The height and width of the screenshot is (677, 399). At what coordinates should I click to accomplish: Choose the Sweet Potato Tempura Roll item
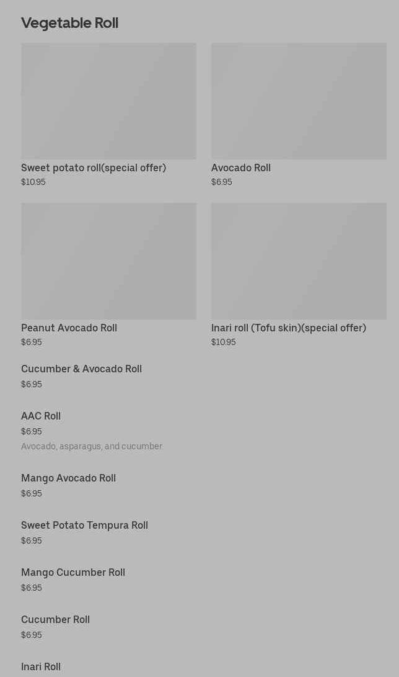[84, 526]
